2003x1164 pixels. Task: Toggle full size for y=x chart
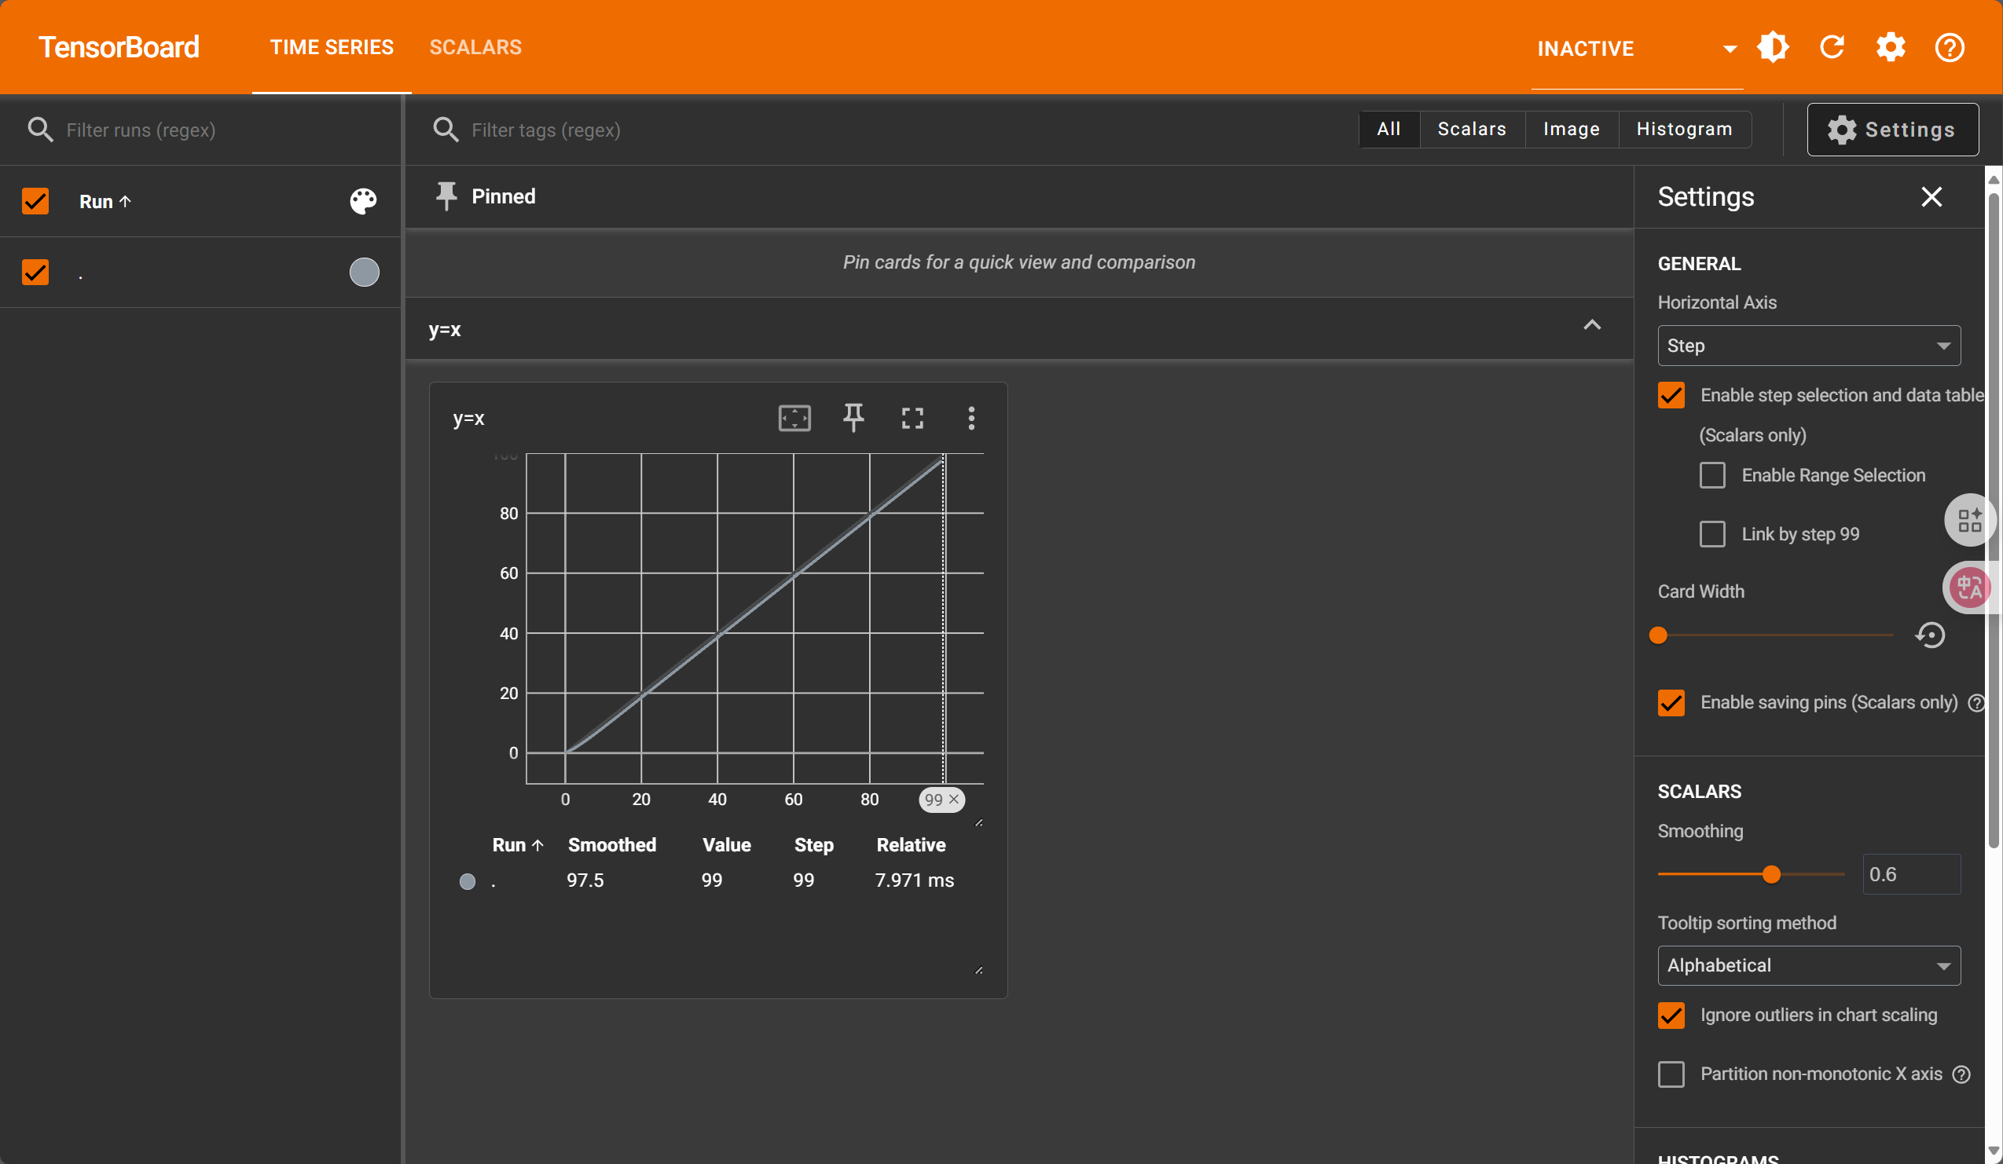[912, 418]
